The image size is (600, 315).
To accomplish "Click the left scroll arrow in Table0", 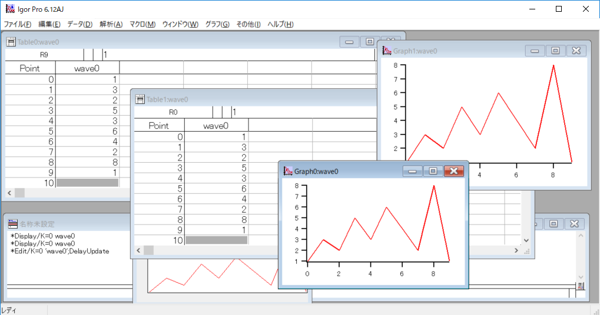I will tap(9, 193).
